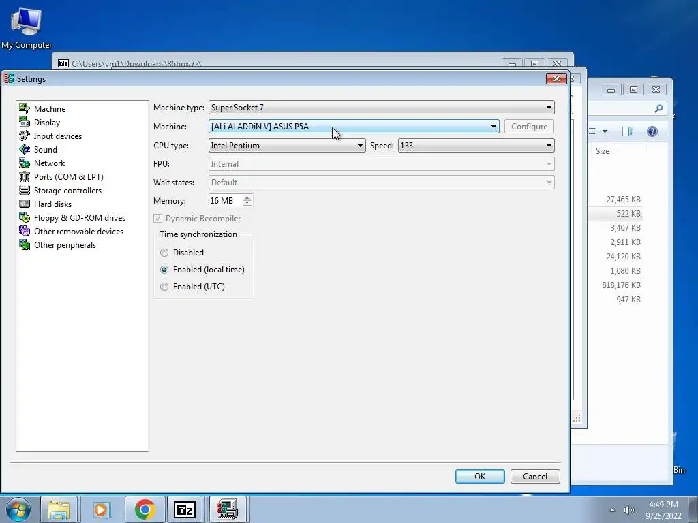The width and height of the screenshot is (698, 523).
Task: Click the Machine category icon
Action: click(25, 108)
